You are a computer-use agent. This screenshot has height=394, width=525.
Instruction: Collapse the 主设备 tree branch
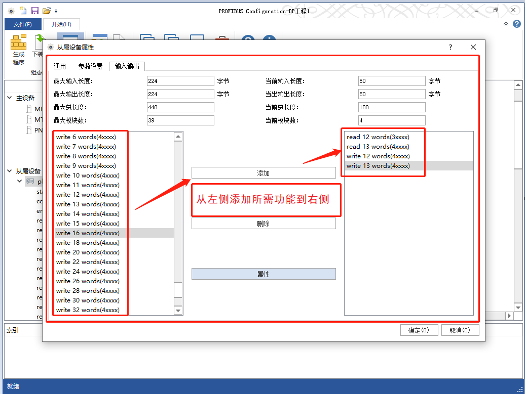tap(9, 98)
